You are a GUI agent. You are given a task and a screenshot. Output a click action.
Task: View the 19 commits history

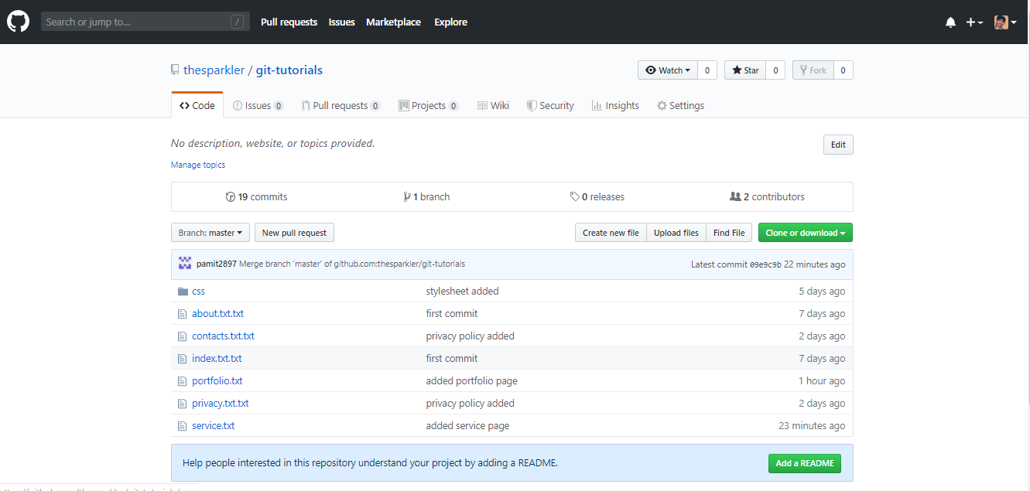[256, 196]
